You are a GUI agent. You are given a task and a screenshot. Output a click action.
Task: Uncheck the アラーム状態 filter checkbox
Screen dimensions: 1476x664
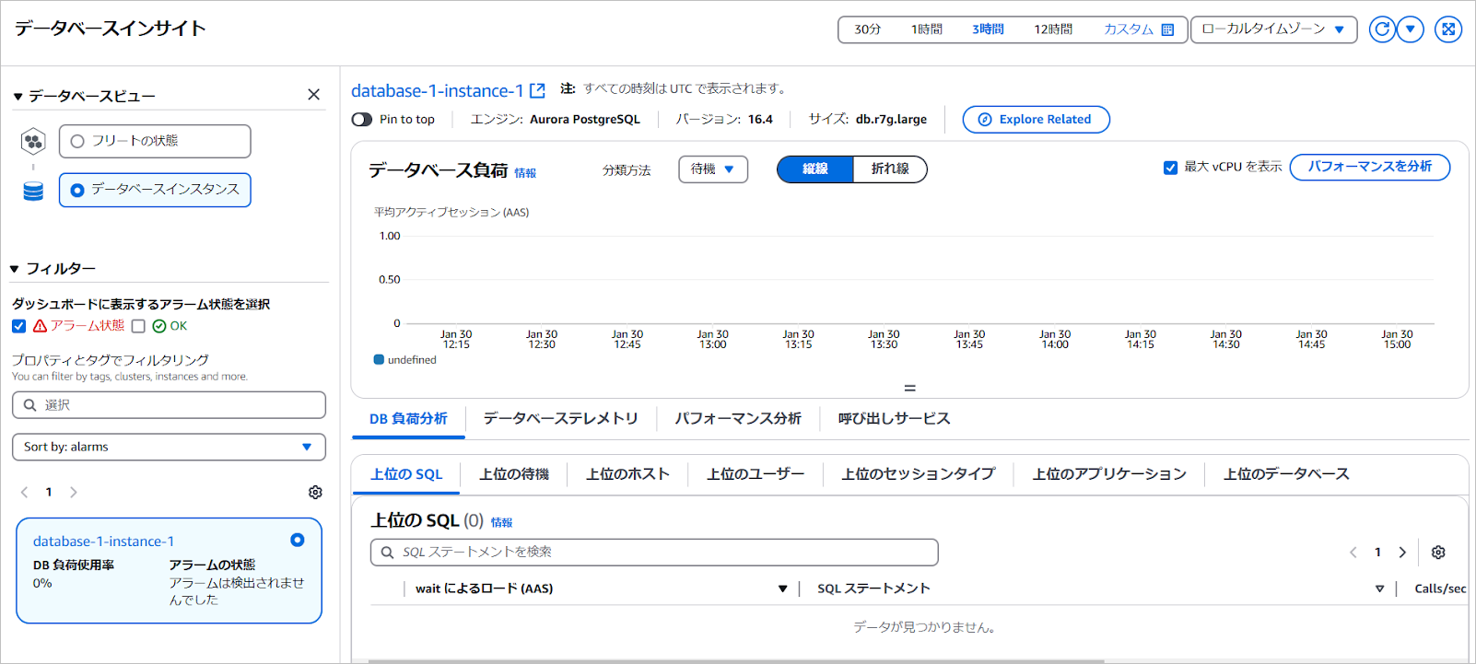[x=19, y=326]
